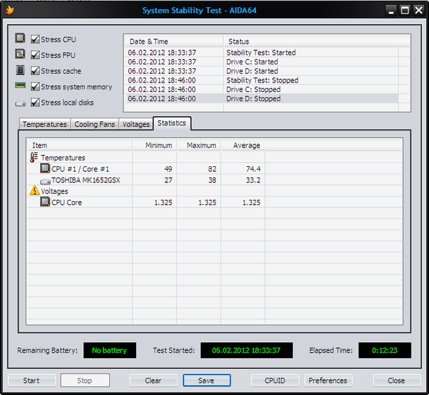This screenshot has height=395, width=429.
Task: Toggle the Stress system memory checkbox
Action: click(x=35, y=87)
